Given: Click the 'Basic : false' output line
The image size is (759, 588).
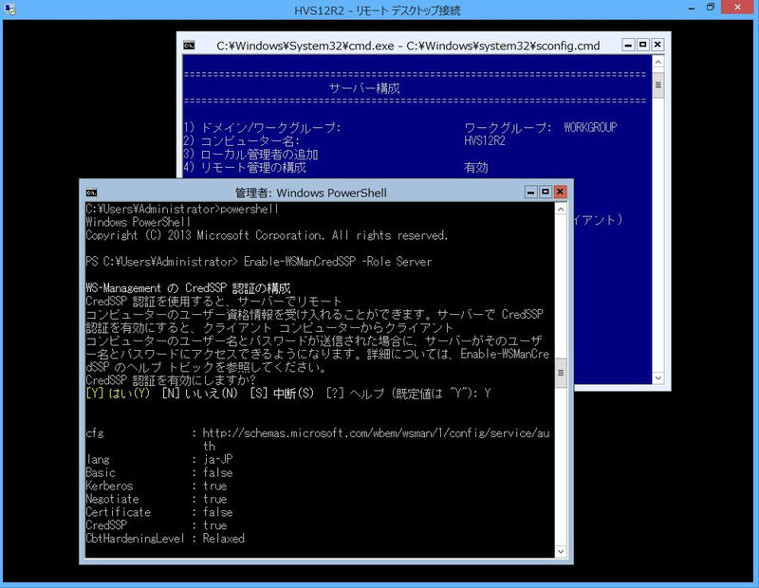Looking at the screenshot, I should (x=159, y=472).
